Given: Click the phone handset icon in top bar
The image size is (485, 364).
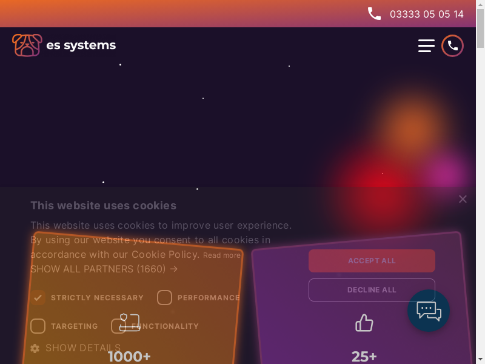Looking at the screenshot, I should click(375, 14).
